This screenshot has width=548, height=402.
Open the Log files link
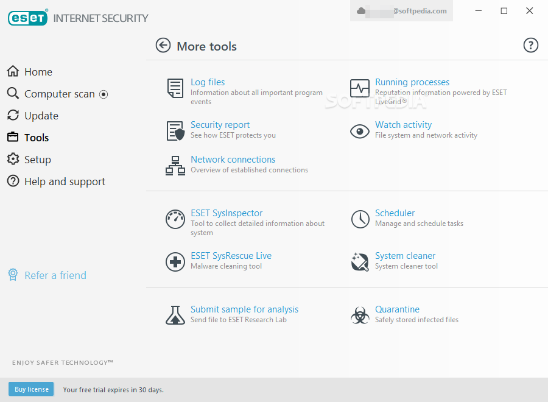(208, 82)
